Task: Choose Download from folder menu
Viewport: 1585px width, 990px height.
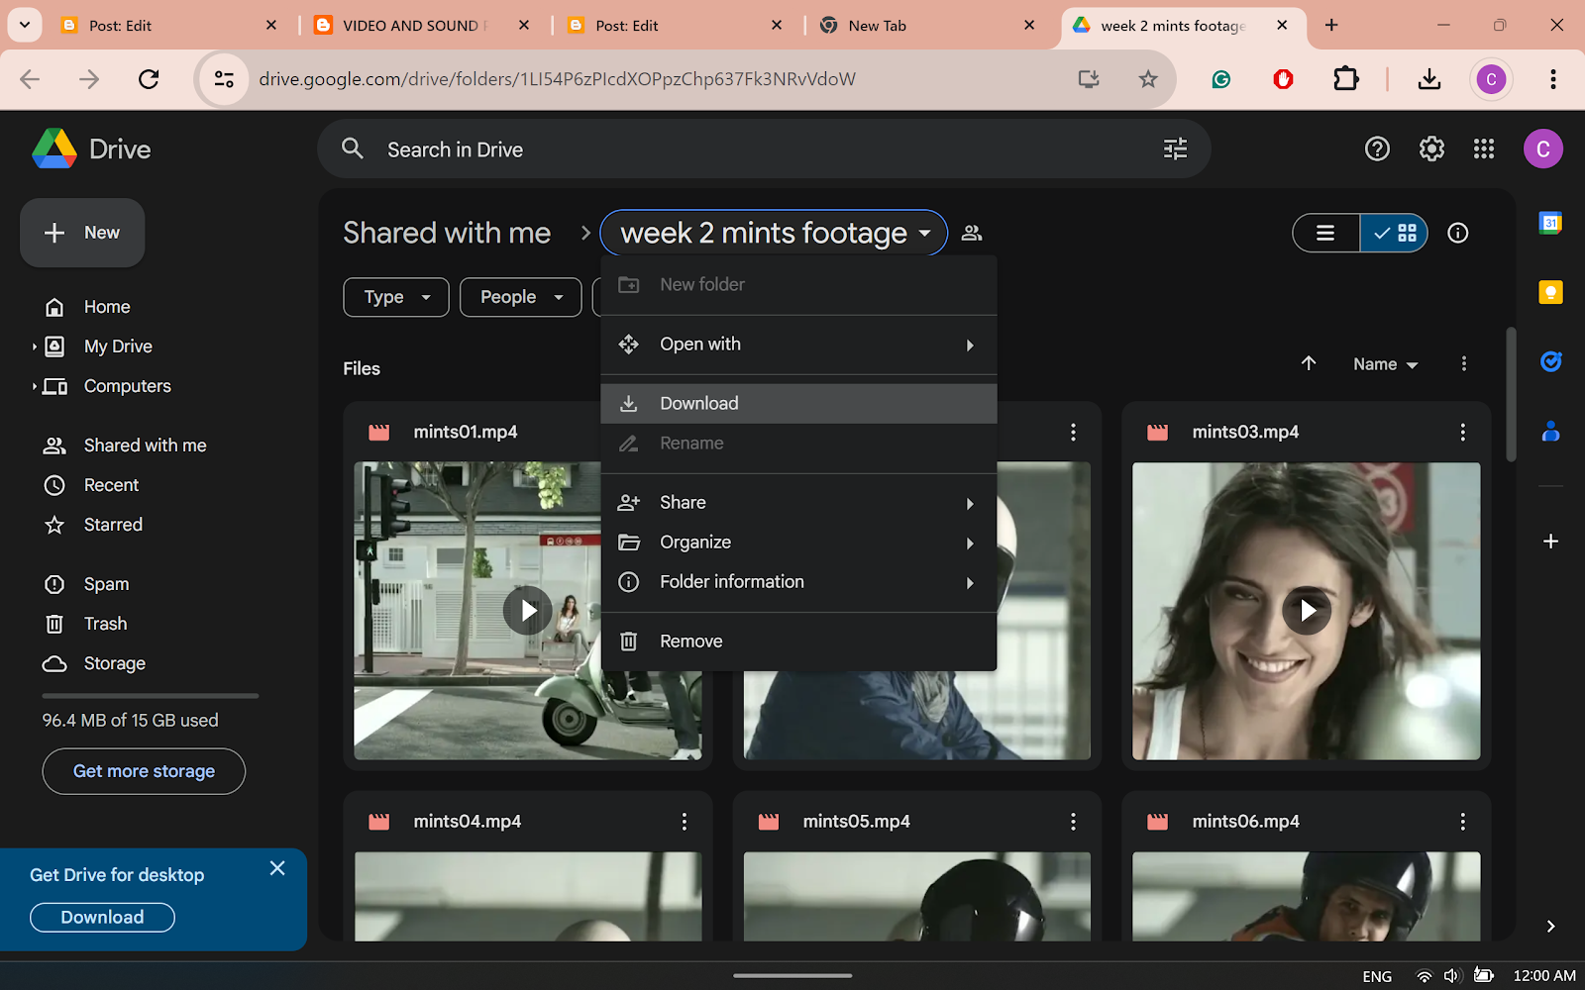Action: tap(798, 404)
